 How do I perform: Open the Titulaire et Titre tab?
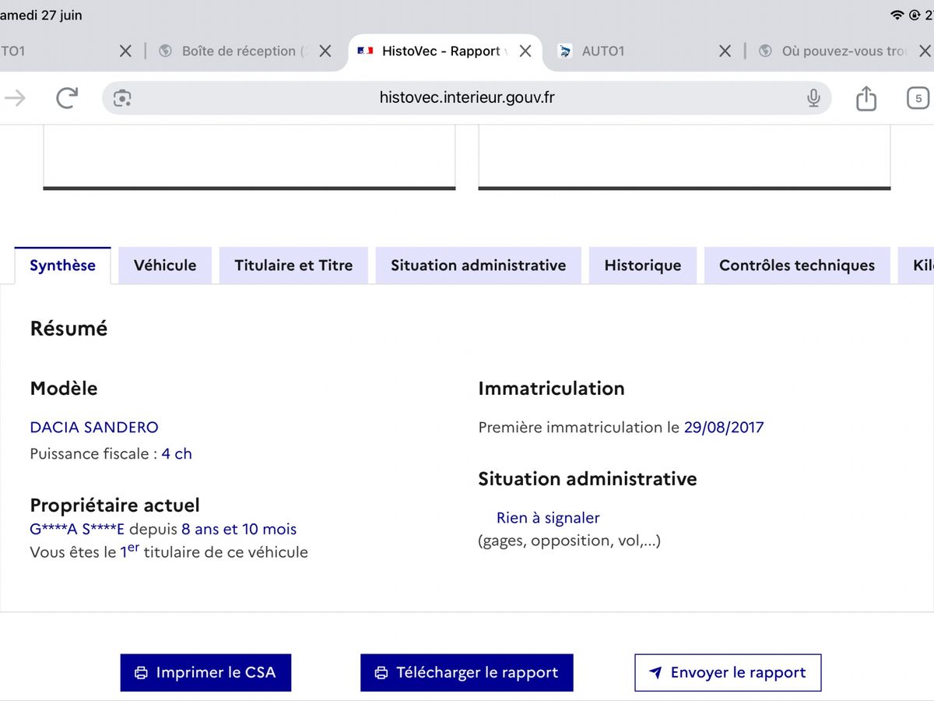(x=293, y=266)
